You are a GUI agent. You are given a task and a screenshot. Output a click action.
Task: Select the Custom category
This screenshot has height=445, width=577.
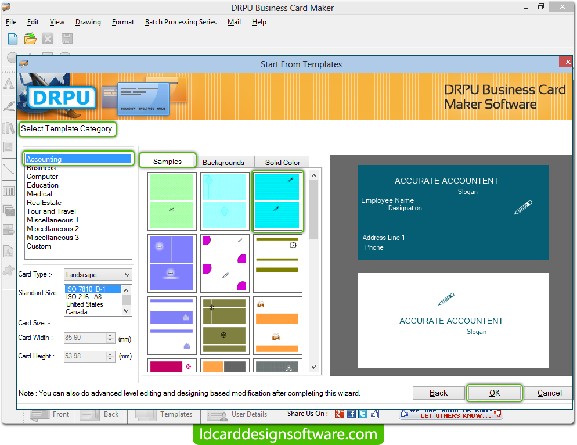[x=78, y=246]
